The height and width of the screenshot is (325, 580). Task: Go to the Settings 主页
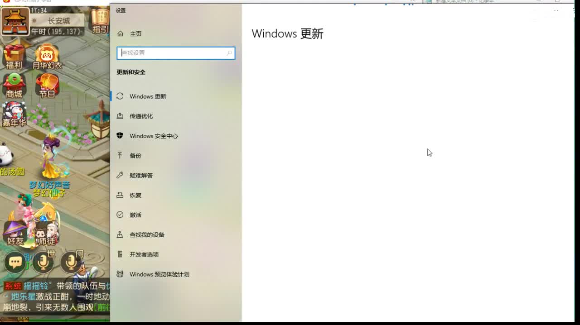tap(135, 33)
